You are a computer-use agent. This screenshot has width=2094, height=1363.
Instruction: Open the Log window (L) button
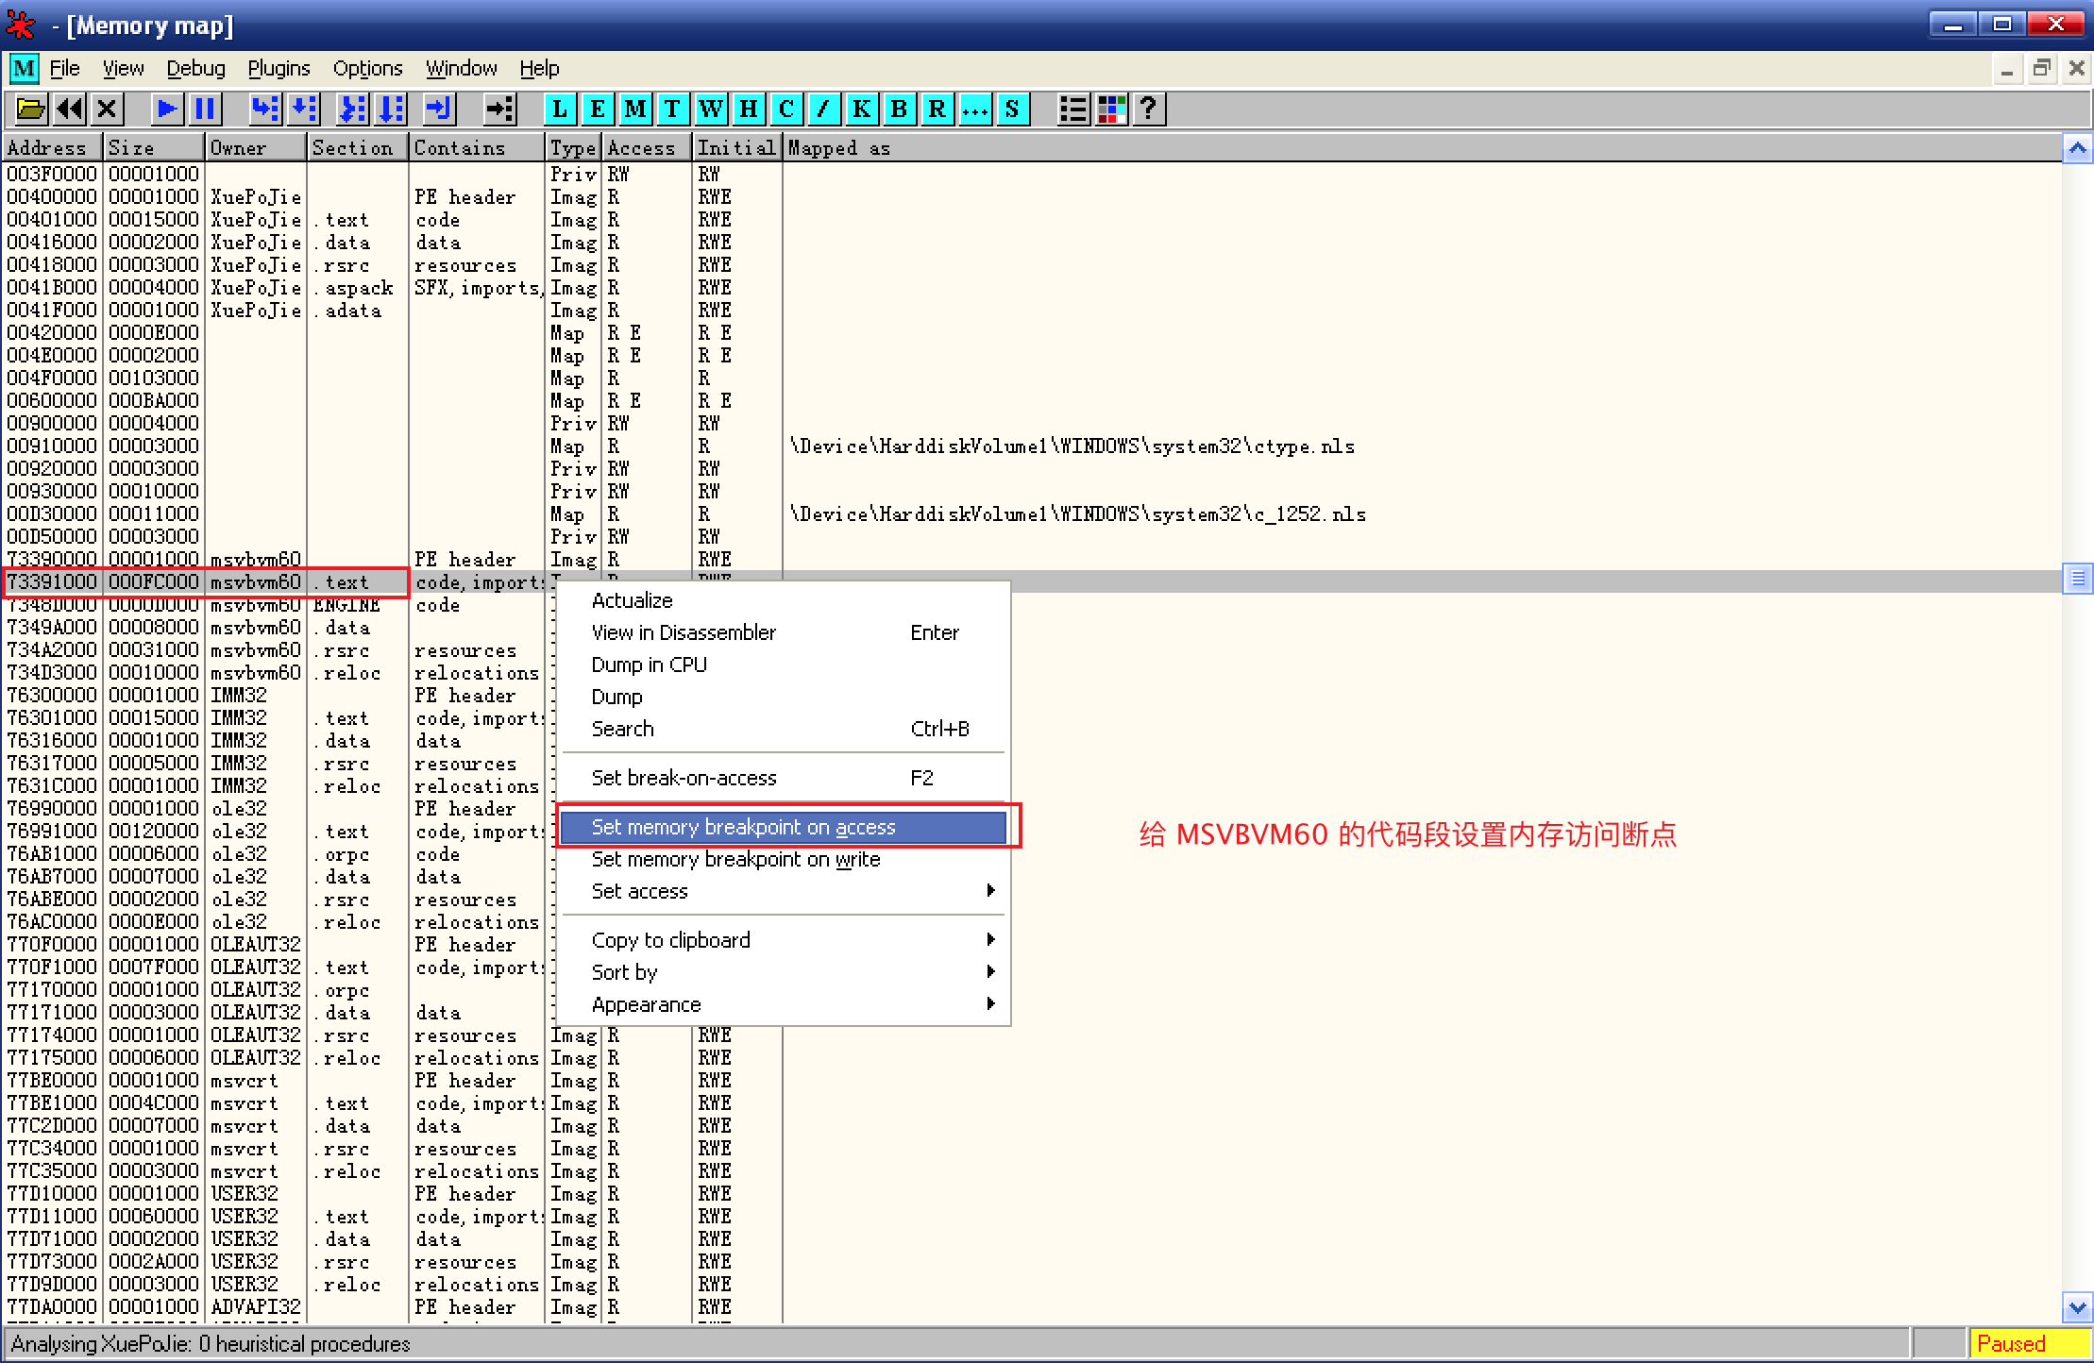(x=560, y=109)
